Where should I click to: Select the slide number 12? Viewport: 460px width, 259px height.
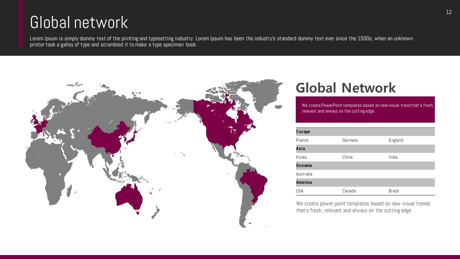(448, 12)
